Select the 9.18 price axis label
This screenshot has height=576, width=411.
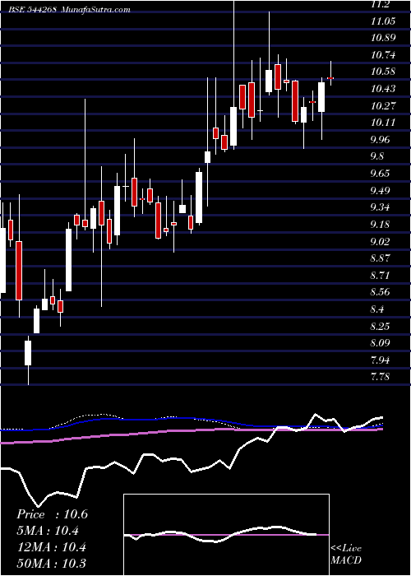click(x=381, y=225)
